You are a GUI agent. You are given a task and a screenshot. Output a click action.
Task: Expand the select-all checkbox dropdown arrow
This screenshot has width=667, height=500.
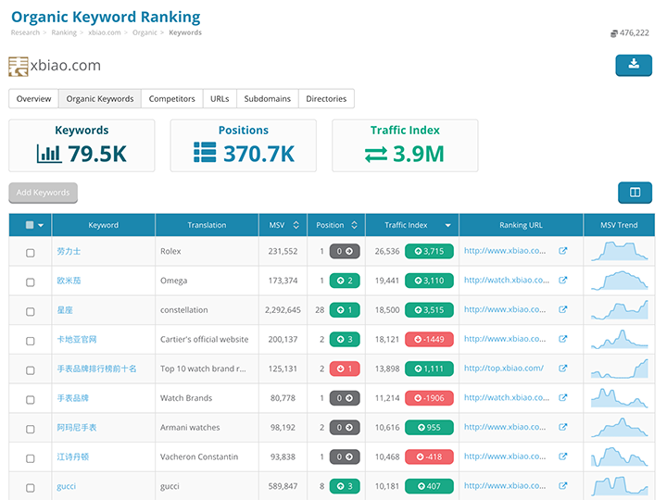coord(41,225)
